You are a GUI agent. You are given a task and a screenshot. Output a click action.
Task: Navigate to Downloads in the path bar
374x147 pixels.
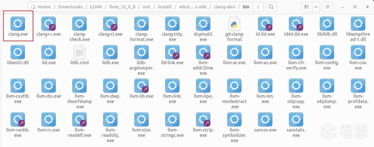click(x=70, y=7)
